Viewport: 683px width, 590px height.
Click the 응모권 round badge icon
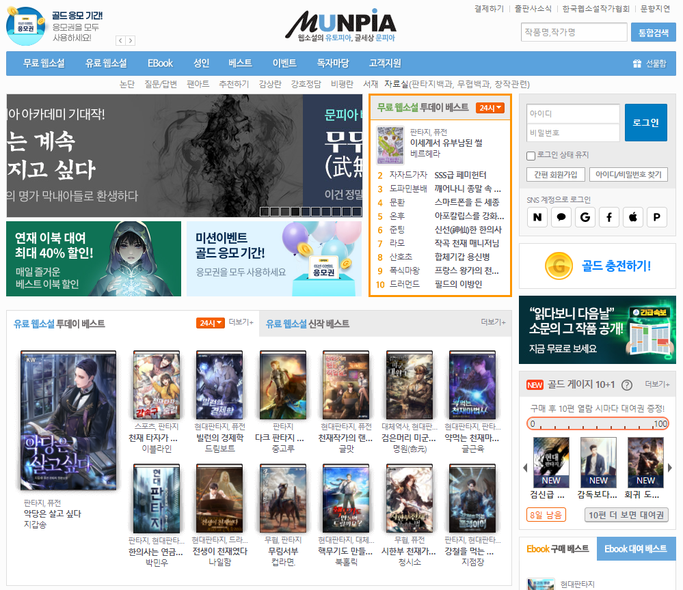[26, 26]
